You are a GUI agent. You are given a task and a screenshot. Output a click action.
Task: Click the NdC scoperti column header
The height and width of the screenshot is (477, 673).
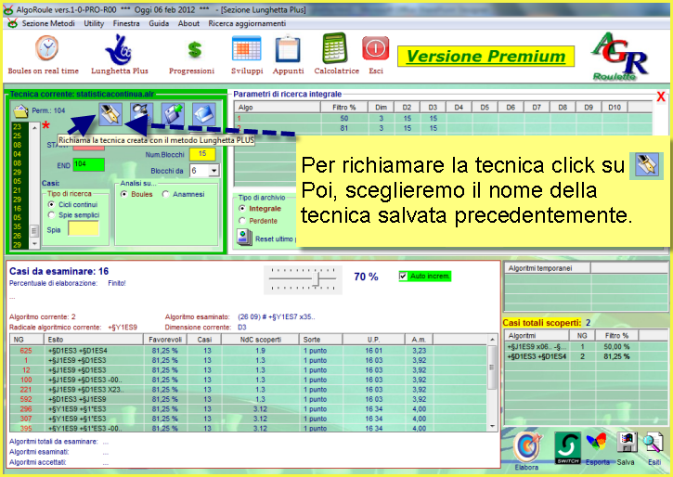pyautogui.click(x=261, y=340)
